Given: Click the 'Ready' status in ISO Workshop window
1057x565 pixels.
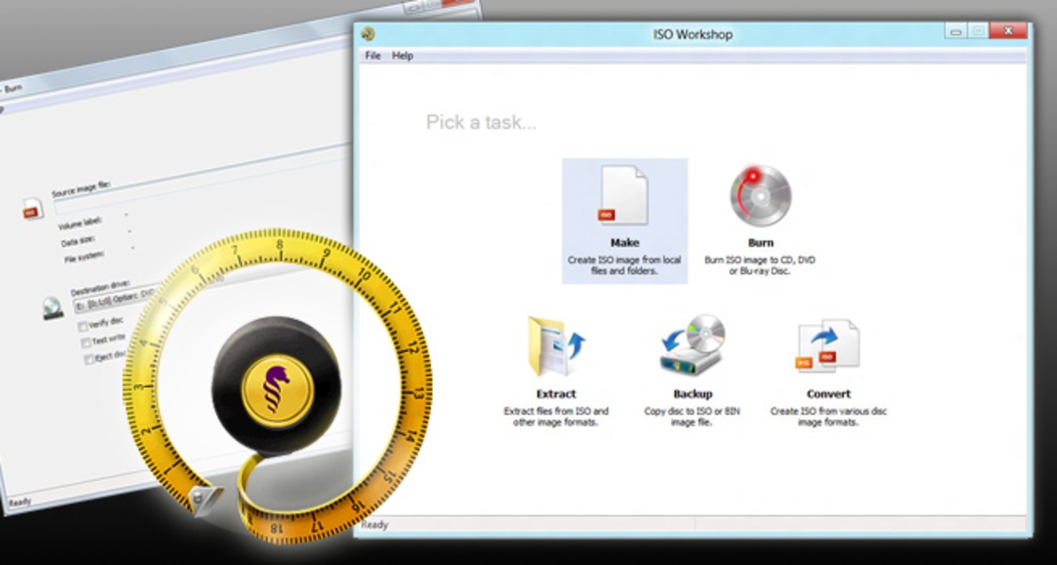Looking at the screenshot, I should pos(375,525).
